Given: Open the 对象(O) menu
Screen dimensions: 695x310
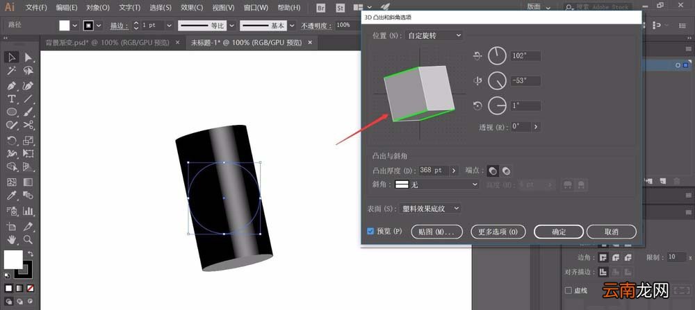Looking at the screenshot, I should coord(97,8).
